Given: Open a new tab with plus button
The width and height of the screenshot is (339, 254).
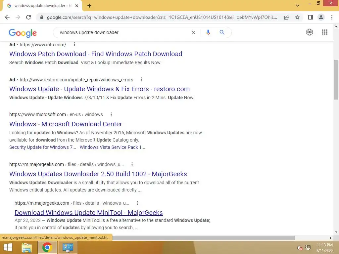Looking at the screenshot, I should click(89, 6).
